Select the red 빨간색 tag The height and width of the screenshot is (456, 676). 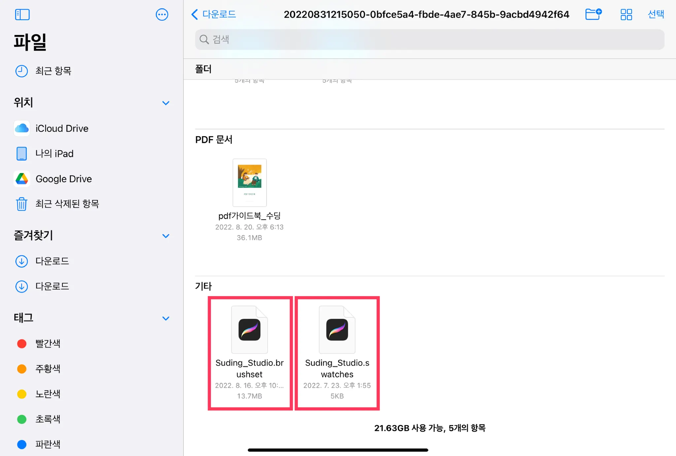(48, 344)
